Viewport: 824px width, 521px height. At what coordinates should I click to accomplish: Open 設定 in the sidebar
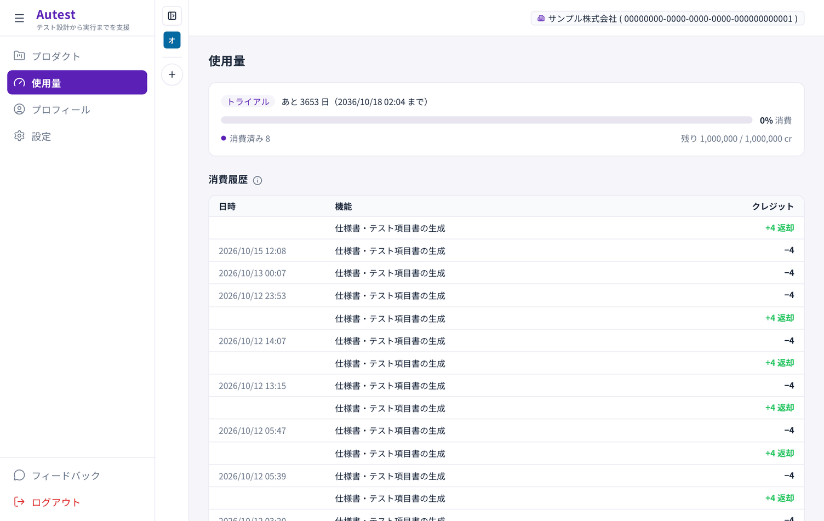click(x=77, y=136)
